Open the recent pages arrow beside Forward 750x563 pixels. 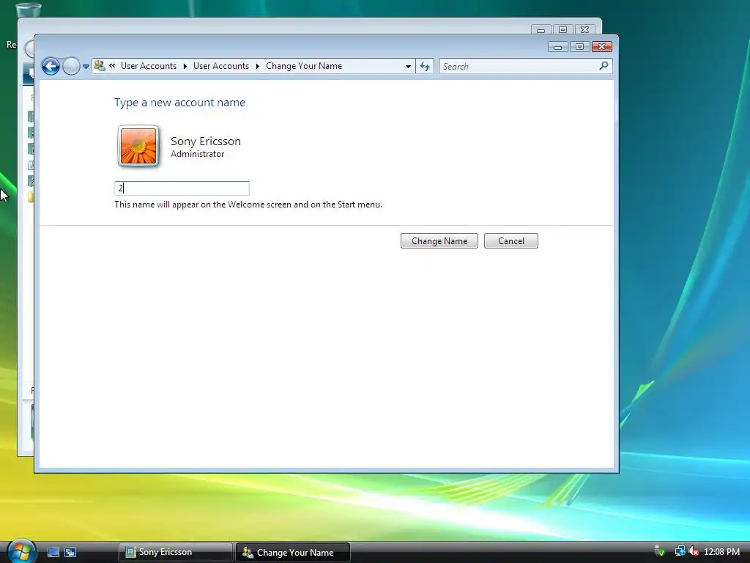pos(86,67)
